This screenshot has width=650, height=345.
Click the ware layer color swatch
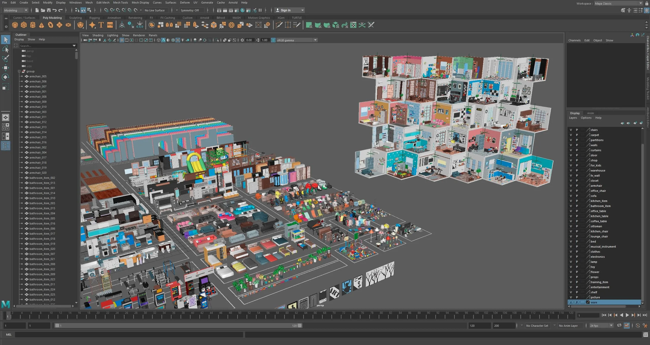588,302
